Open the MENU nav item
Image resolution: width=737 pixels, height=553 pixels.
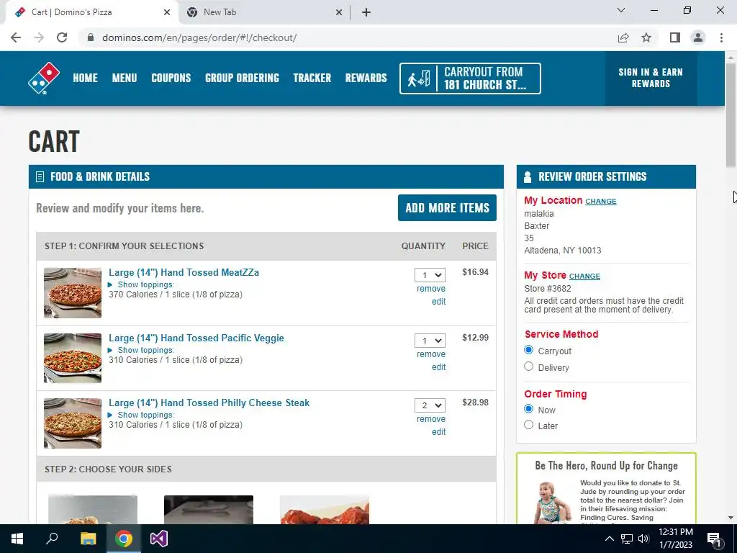[x=125, y=78]
